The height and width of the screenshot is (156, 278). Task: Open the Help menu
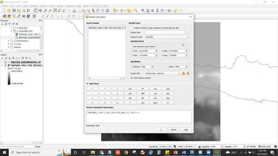pos(105,6)
